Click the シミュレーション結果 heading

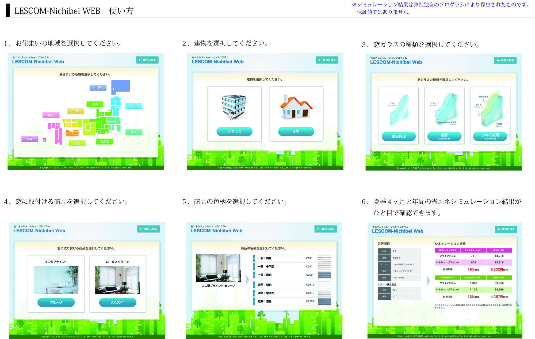450,244
